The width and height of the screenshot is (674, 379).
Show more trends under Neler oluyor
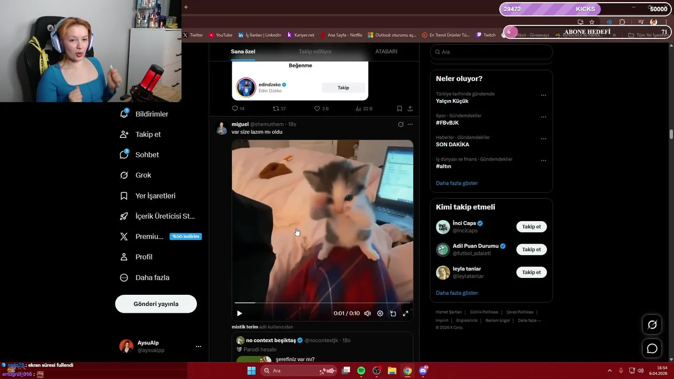[457, 183]
